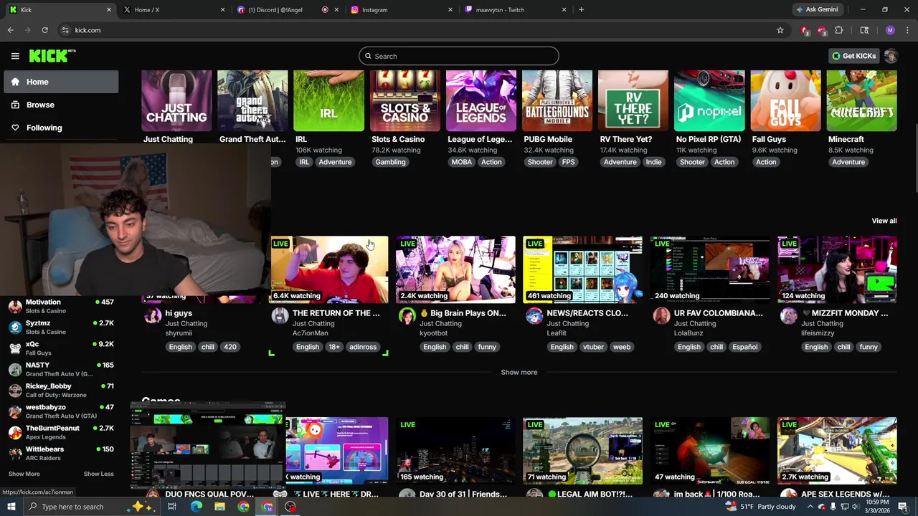Open the Windows Start menu
918x516 pixels.
[11, 507]
